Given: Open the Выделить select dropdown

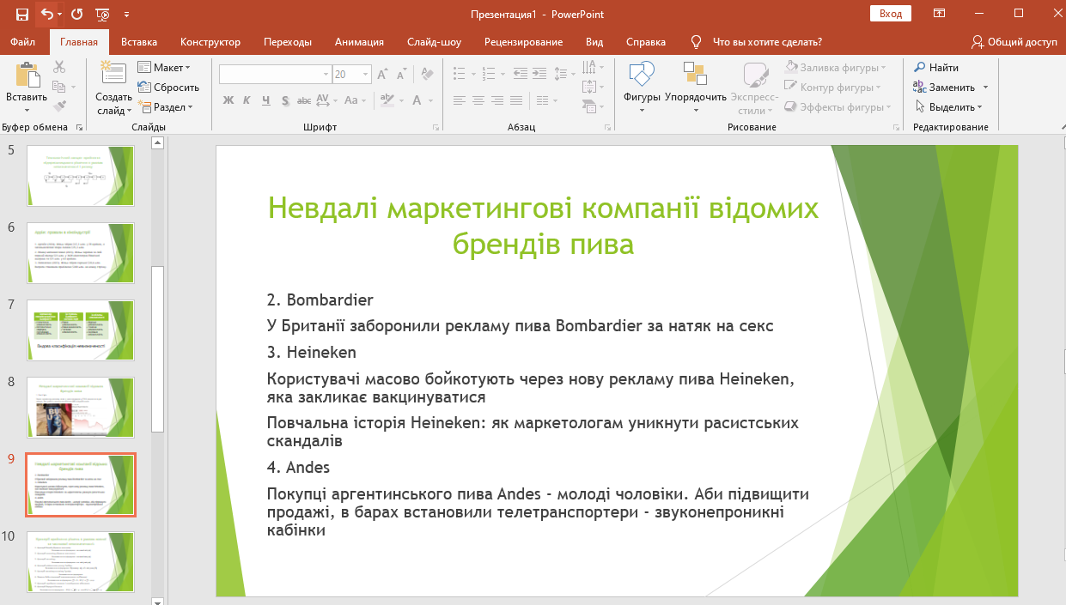Looking at the screenshot, I should point(948,107).
